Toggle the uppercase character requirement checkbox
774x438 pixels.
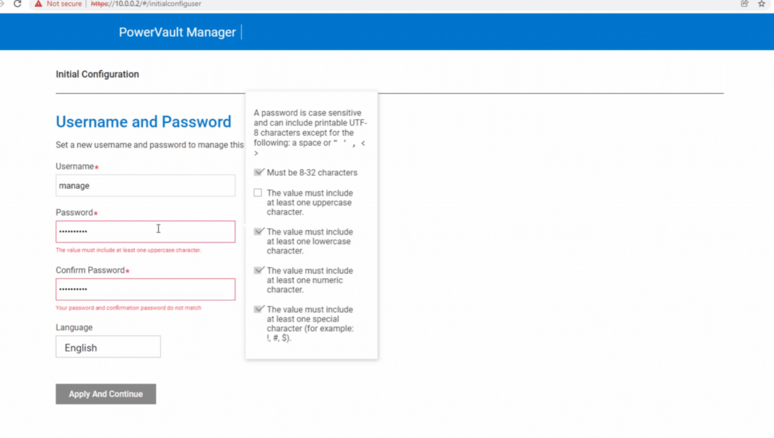[258, 193]
